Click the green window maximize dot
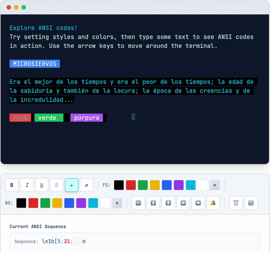 pyautogui.click(x=24, y=7)
